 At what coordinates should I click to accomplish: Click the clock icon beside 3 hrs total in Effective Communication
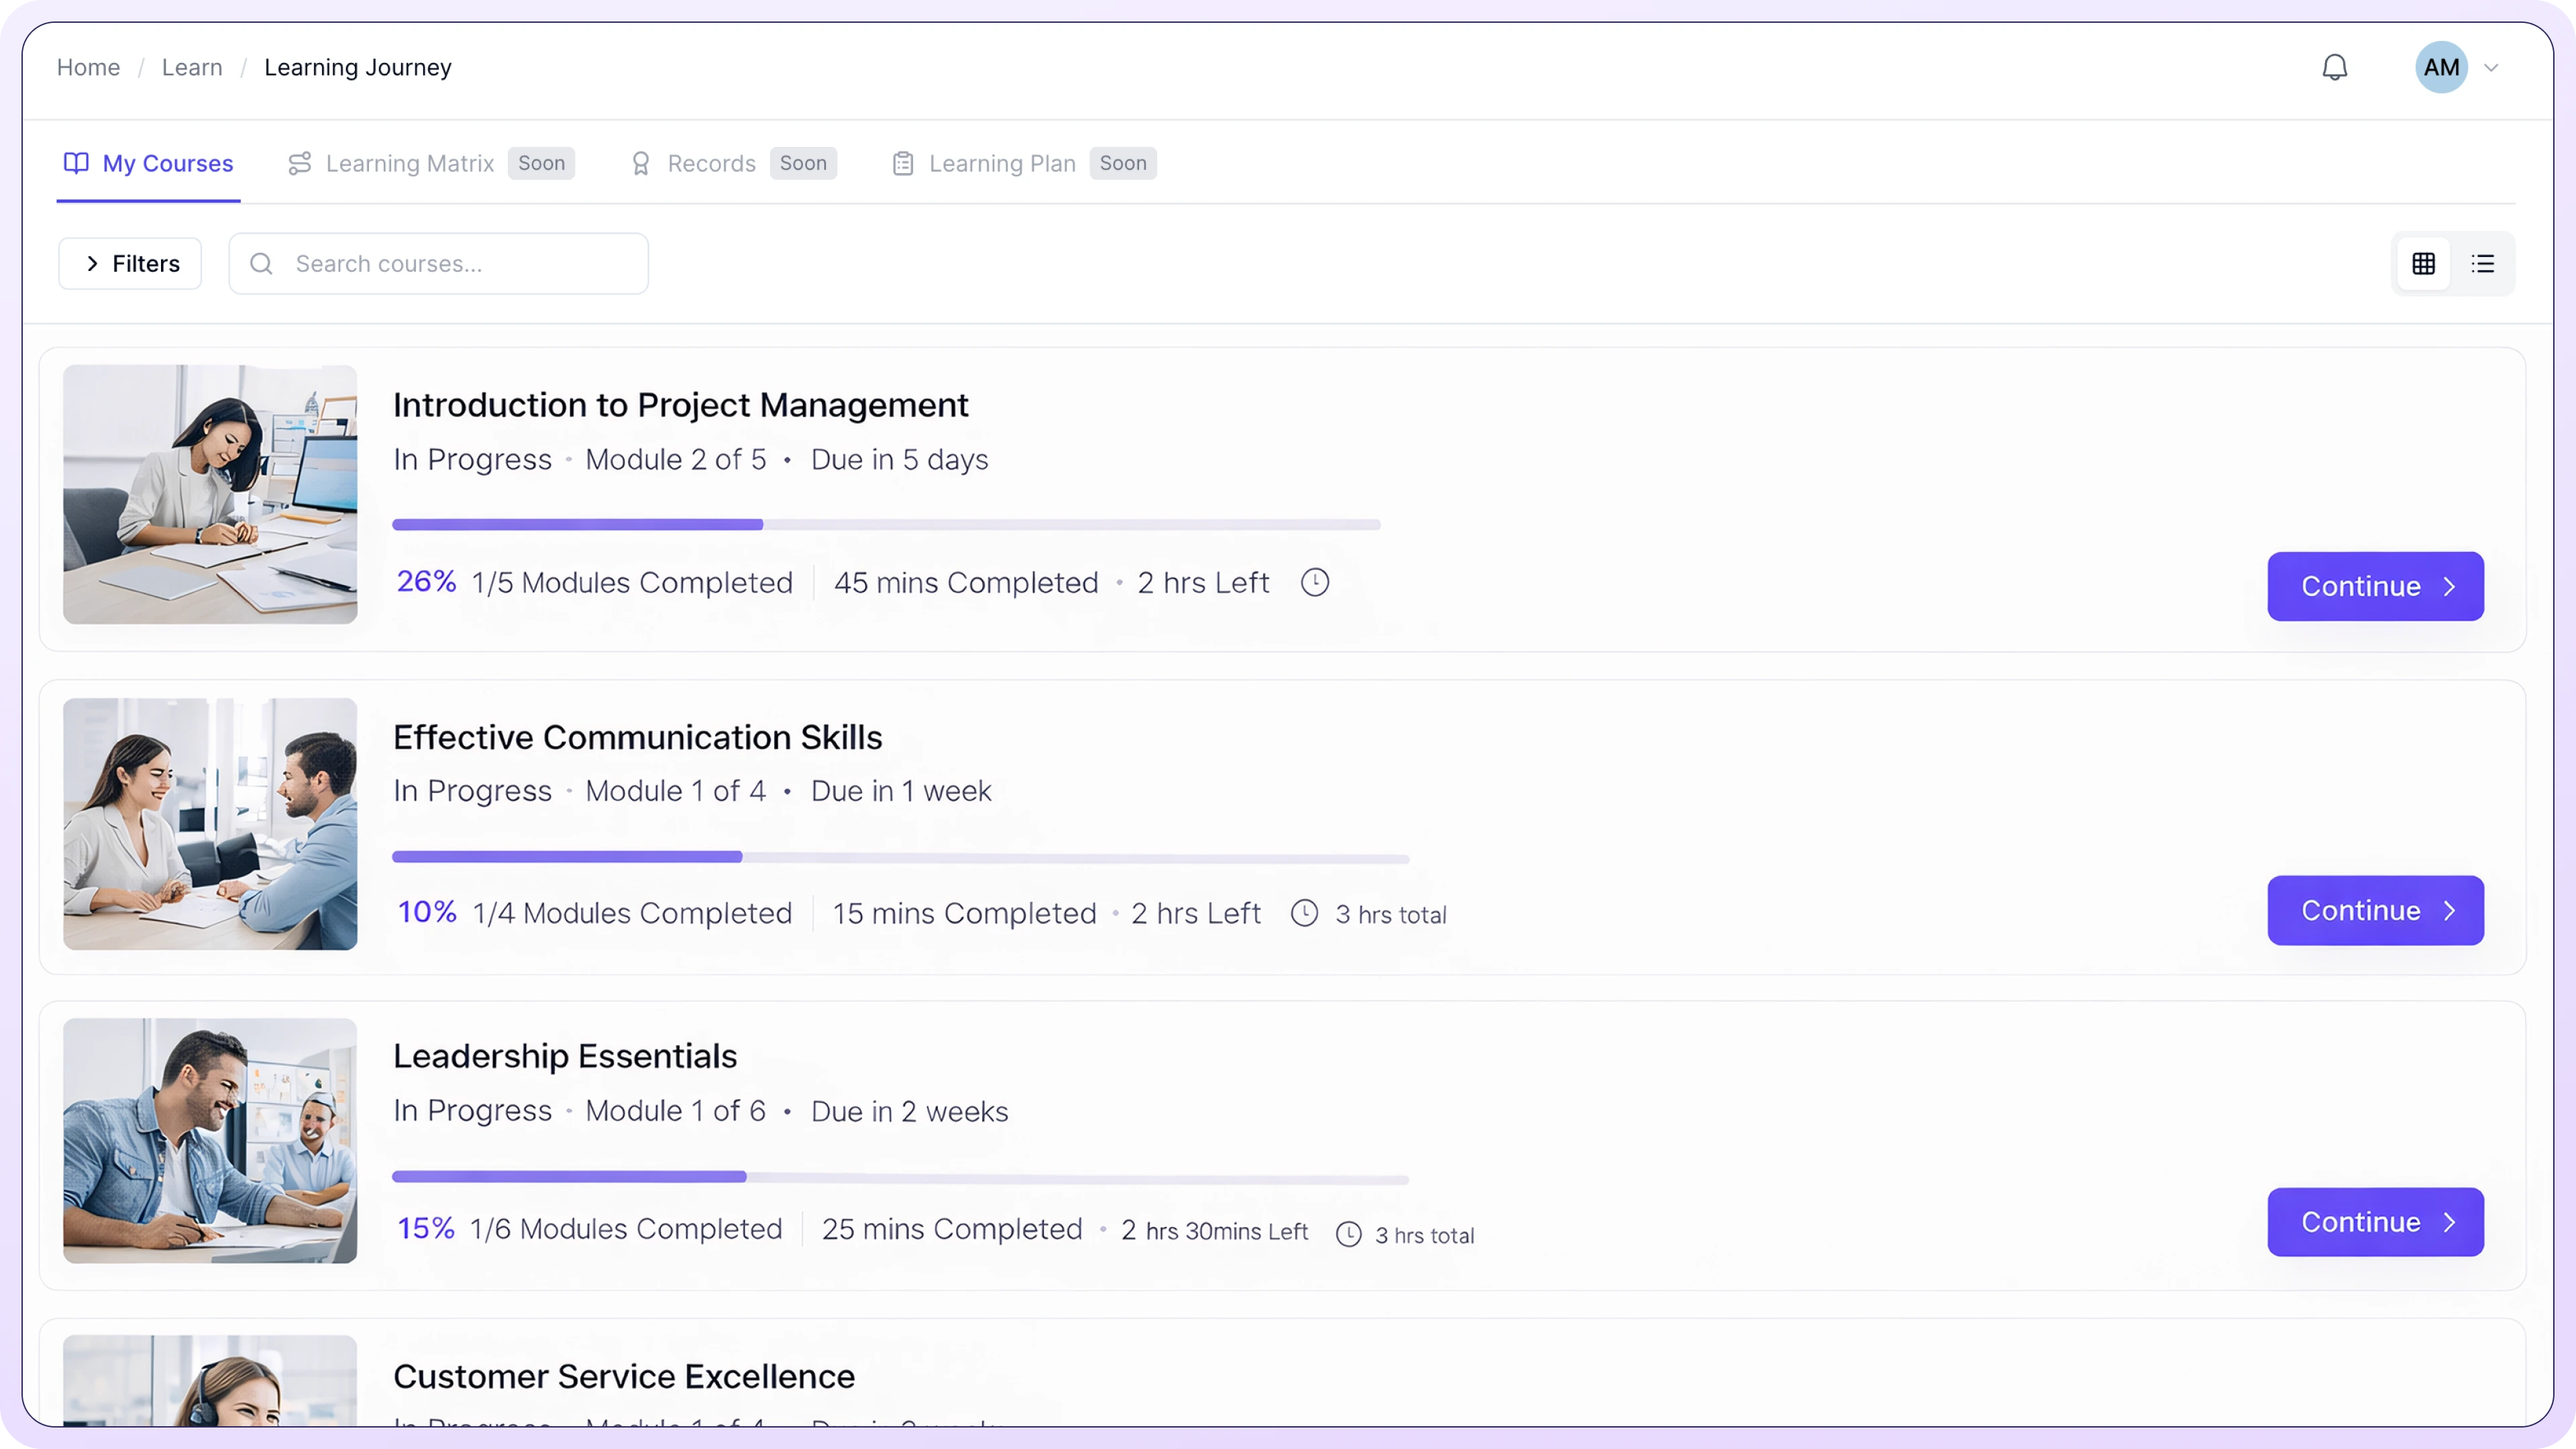tap(1304, 913)
